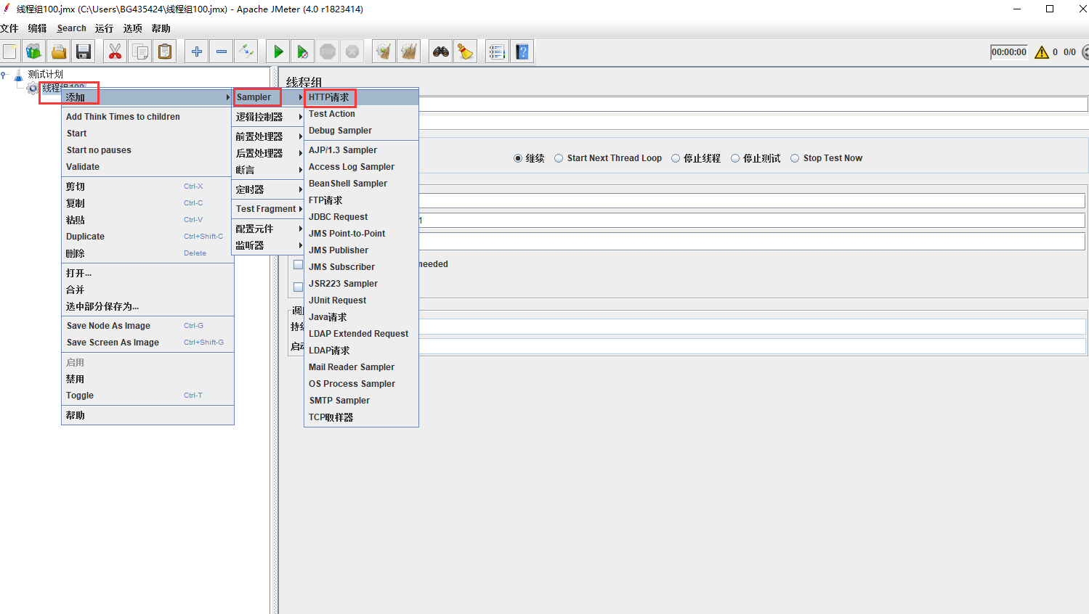Image resolution: width=1089 pixels, height=614 pixels.
Task: Click Validate in context menu
Action: click(147, 167)
